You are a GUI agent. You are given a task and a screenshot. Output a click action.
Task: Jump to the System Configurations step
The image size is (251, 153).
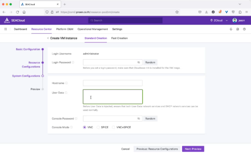(26, 76)
